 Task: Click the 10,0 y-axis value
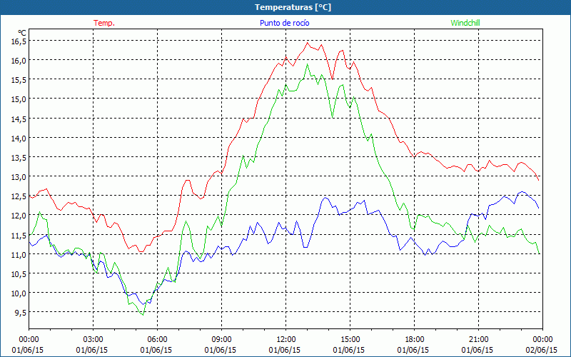(x=19, y=293)
